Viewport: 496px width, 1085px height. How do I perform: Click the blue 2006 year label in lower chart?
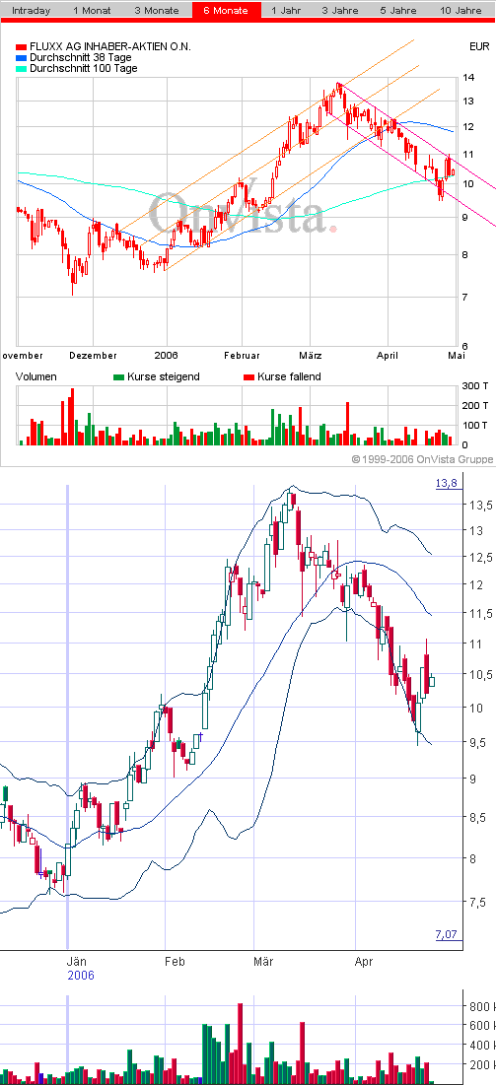[80, 976]
